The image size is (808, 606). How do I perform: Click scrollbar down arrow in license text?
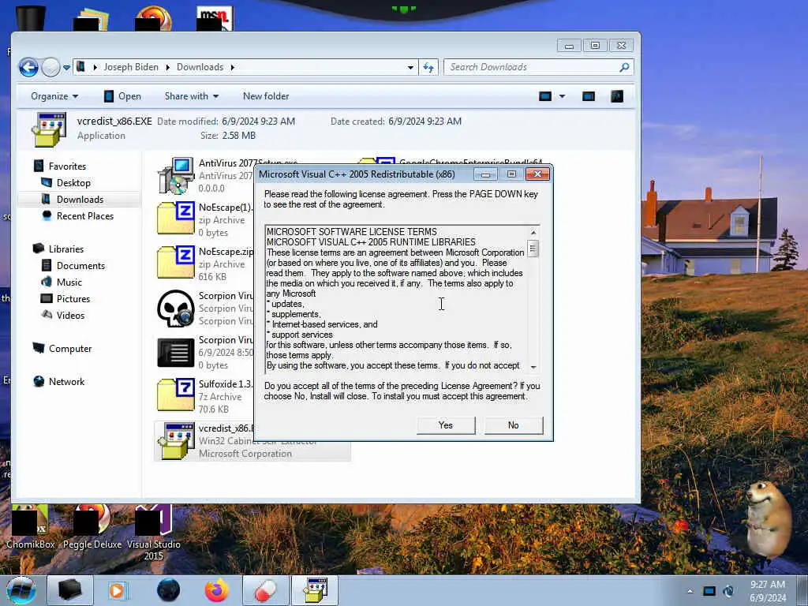coord(533,367)
